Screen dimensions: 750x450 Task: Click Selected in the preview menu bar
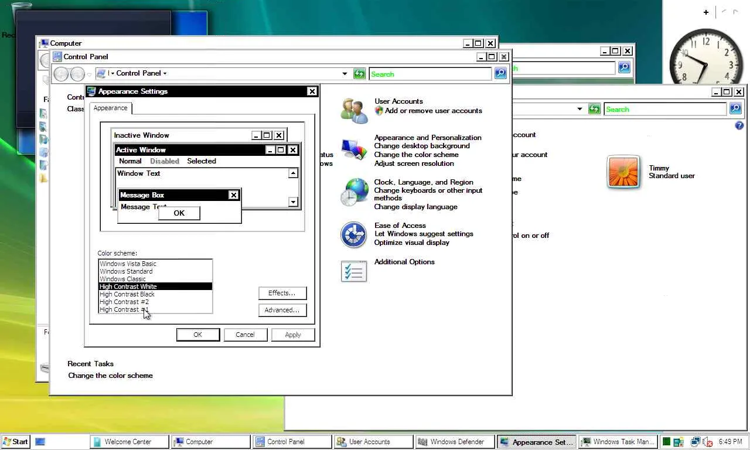202,161
